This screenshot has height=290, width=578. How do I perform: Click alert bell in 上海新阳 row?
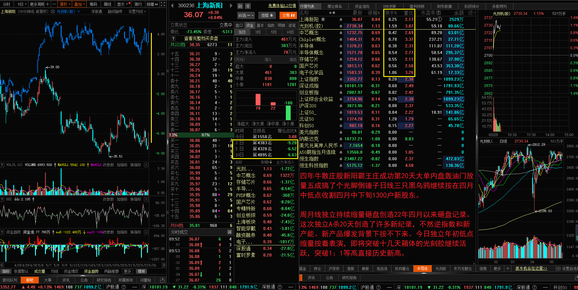point(341,19)
